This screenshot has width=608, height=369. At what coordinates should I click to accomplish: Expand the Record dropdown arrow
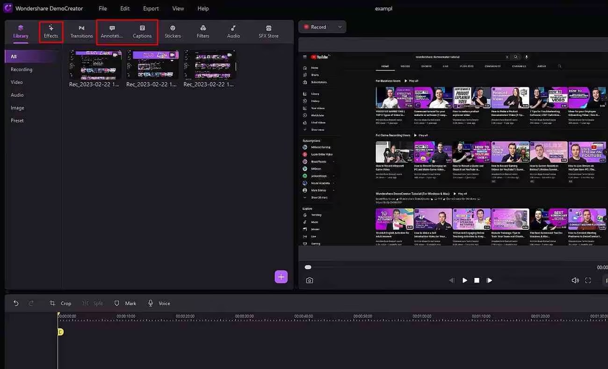click(340, 27)
